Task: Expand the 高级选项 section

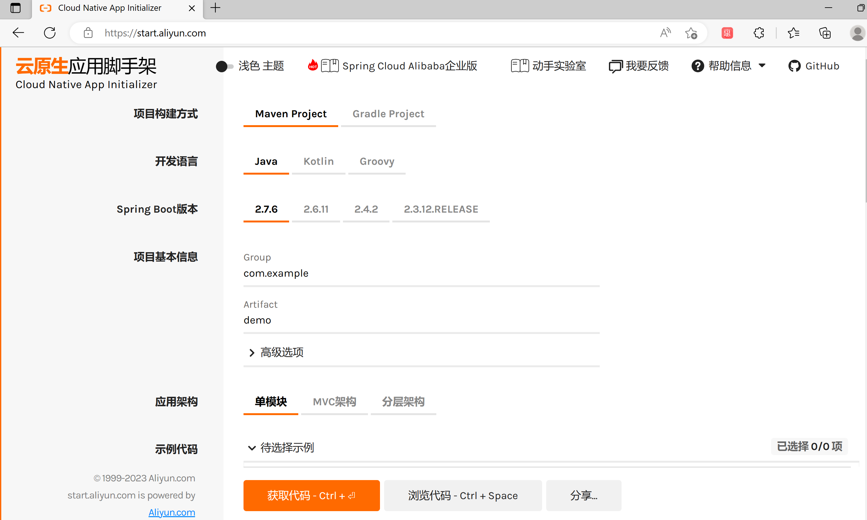Action: pos(276,352)
